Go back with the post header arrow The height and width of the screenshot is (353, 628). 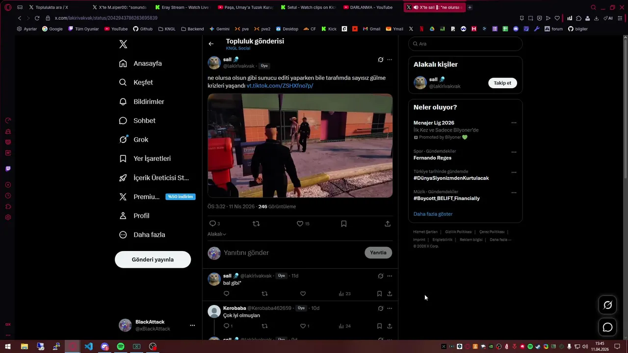[x=211, y=44]
